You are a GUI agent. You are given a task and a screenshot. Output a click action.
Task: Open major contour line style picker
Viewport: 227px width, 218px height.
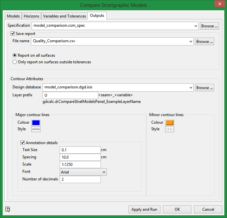(x=36, y=129)
